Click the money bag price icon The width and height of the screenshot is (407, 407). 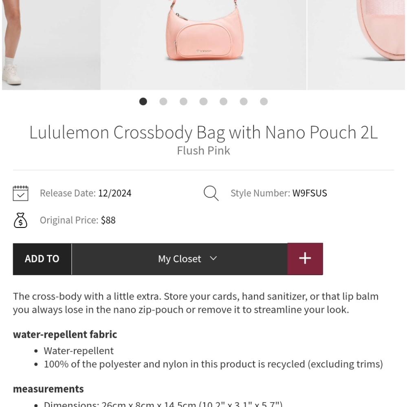[x=20, y=220]
